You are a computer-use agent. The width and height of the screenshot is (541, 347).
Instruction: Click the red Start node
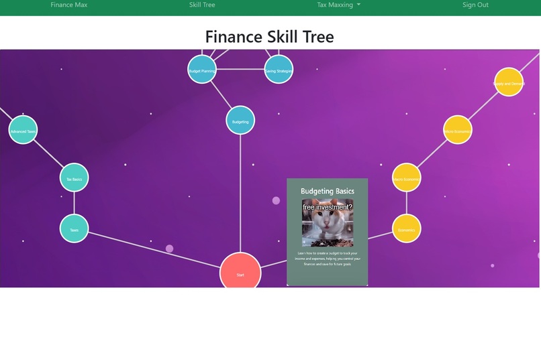(240, 270)
